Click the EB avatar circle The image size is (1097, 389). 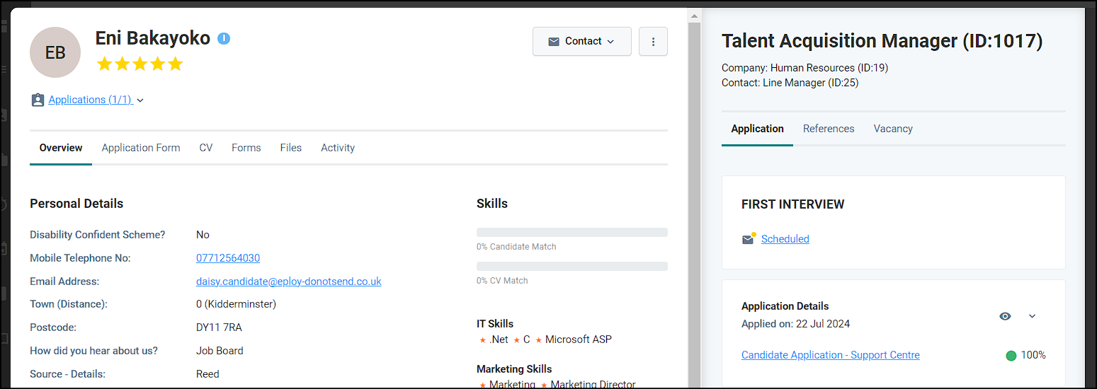click(55, 52)
